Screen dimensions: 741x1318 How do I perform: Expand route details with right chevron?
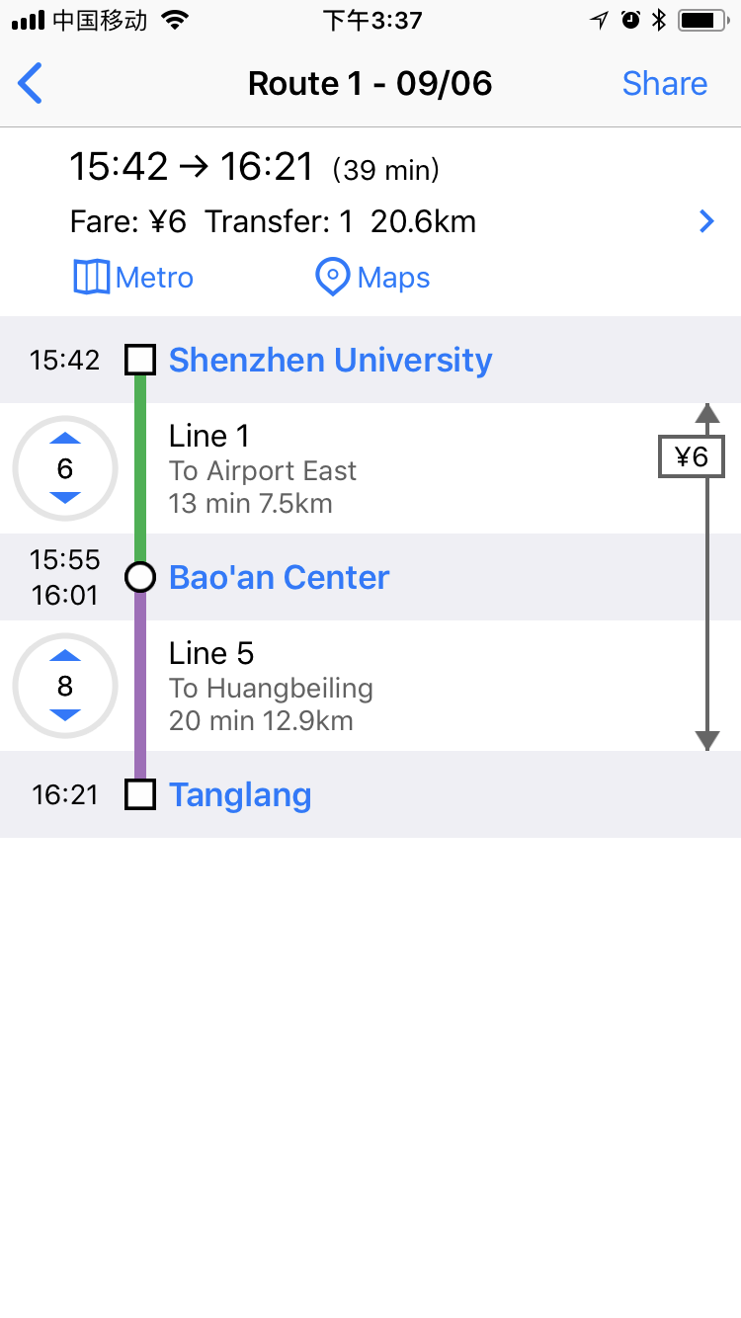pos(706,221)
